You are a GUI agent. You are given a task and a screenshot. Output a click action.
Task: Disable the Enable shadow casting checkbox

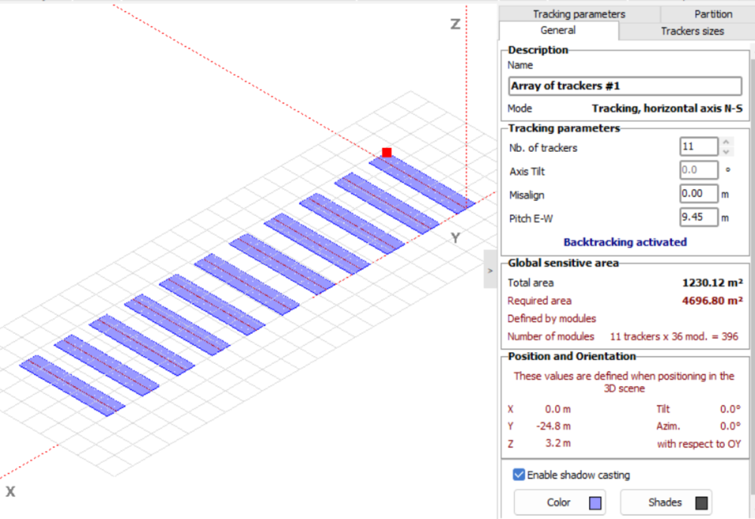519,474
